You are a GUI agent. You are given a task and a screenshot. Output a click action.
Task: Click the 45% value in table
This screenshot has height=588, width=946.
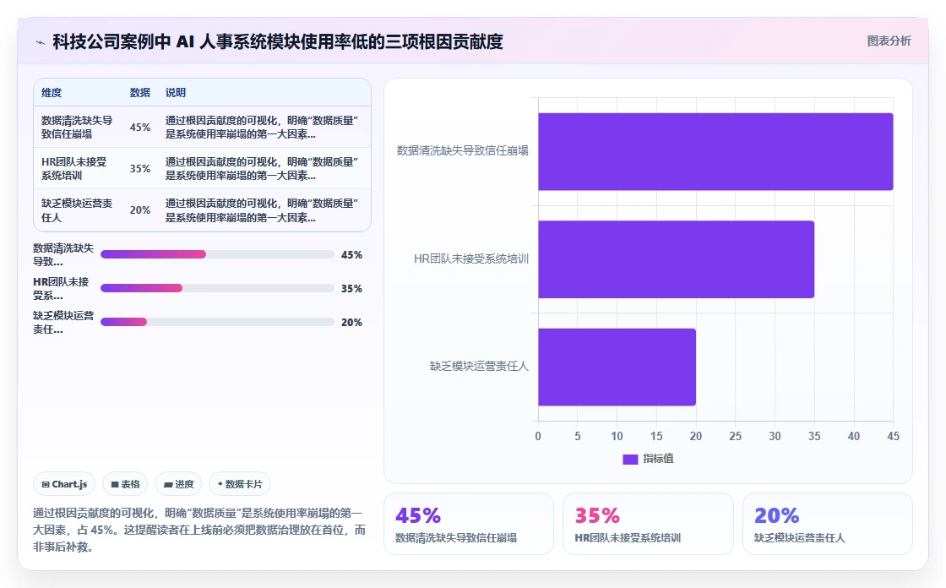coord(140,128)
